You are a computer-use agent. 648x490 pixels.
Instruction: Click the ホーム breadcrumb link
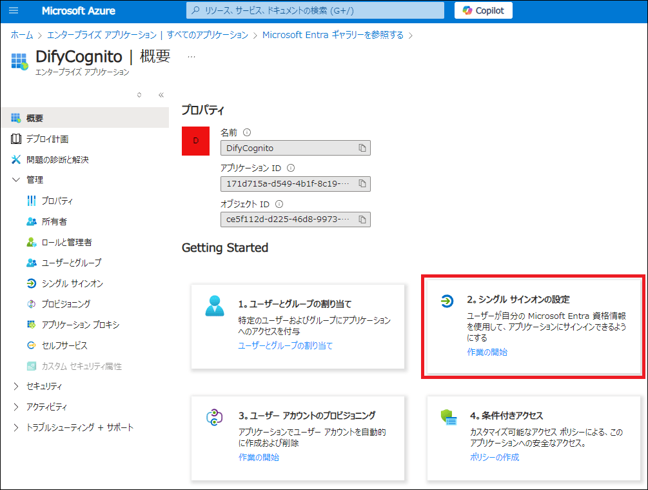(x=22, y=35)
